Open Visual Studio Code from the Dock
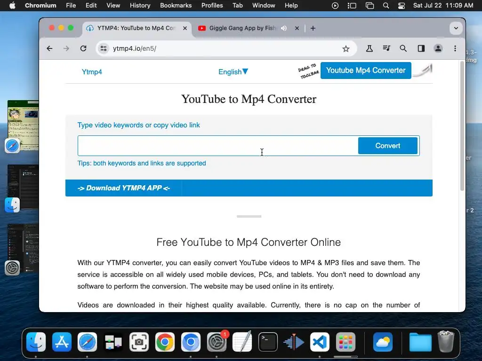The height and width of the screenshot is (361, 482). 320,342
